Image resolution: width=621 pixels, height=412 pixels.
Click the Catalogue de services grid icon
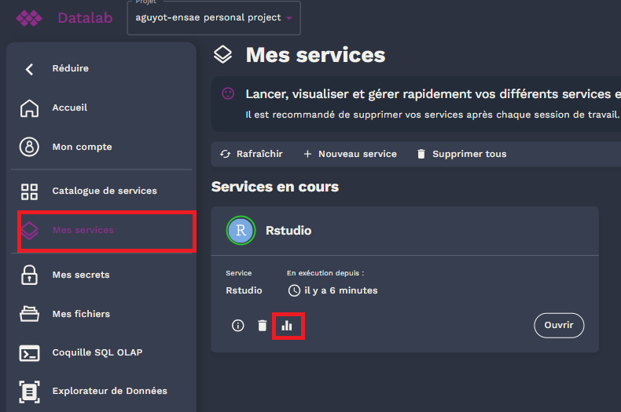point(29,191)
